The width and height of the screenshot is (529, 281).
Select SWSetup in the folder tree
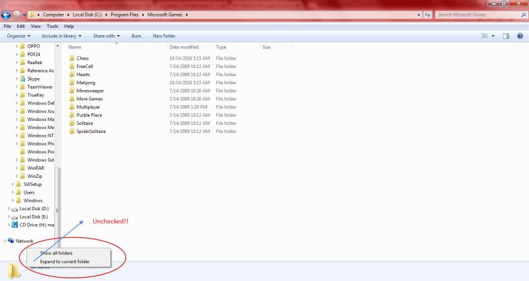click(32, 184)
